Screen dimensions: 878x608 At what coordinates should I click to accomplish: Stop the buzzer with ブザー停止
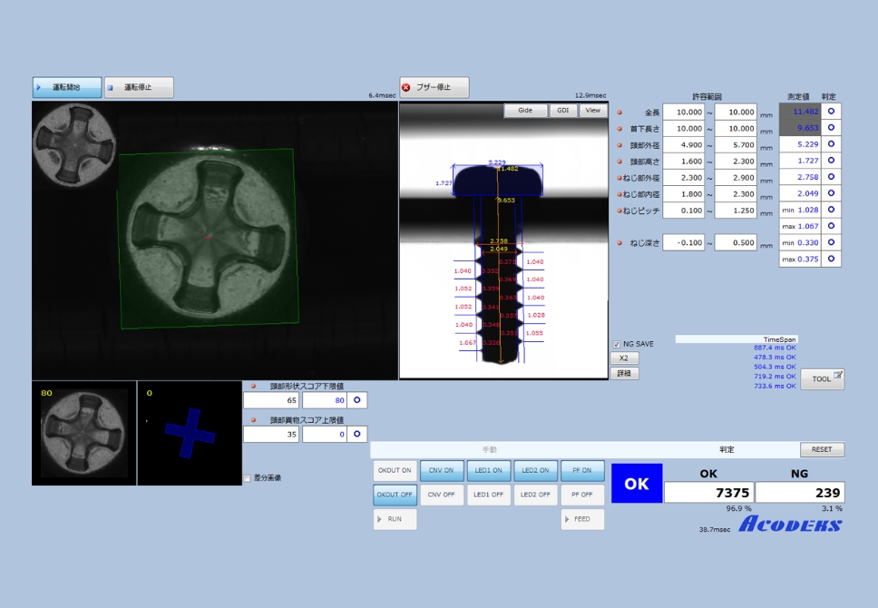pos(434,87)
